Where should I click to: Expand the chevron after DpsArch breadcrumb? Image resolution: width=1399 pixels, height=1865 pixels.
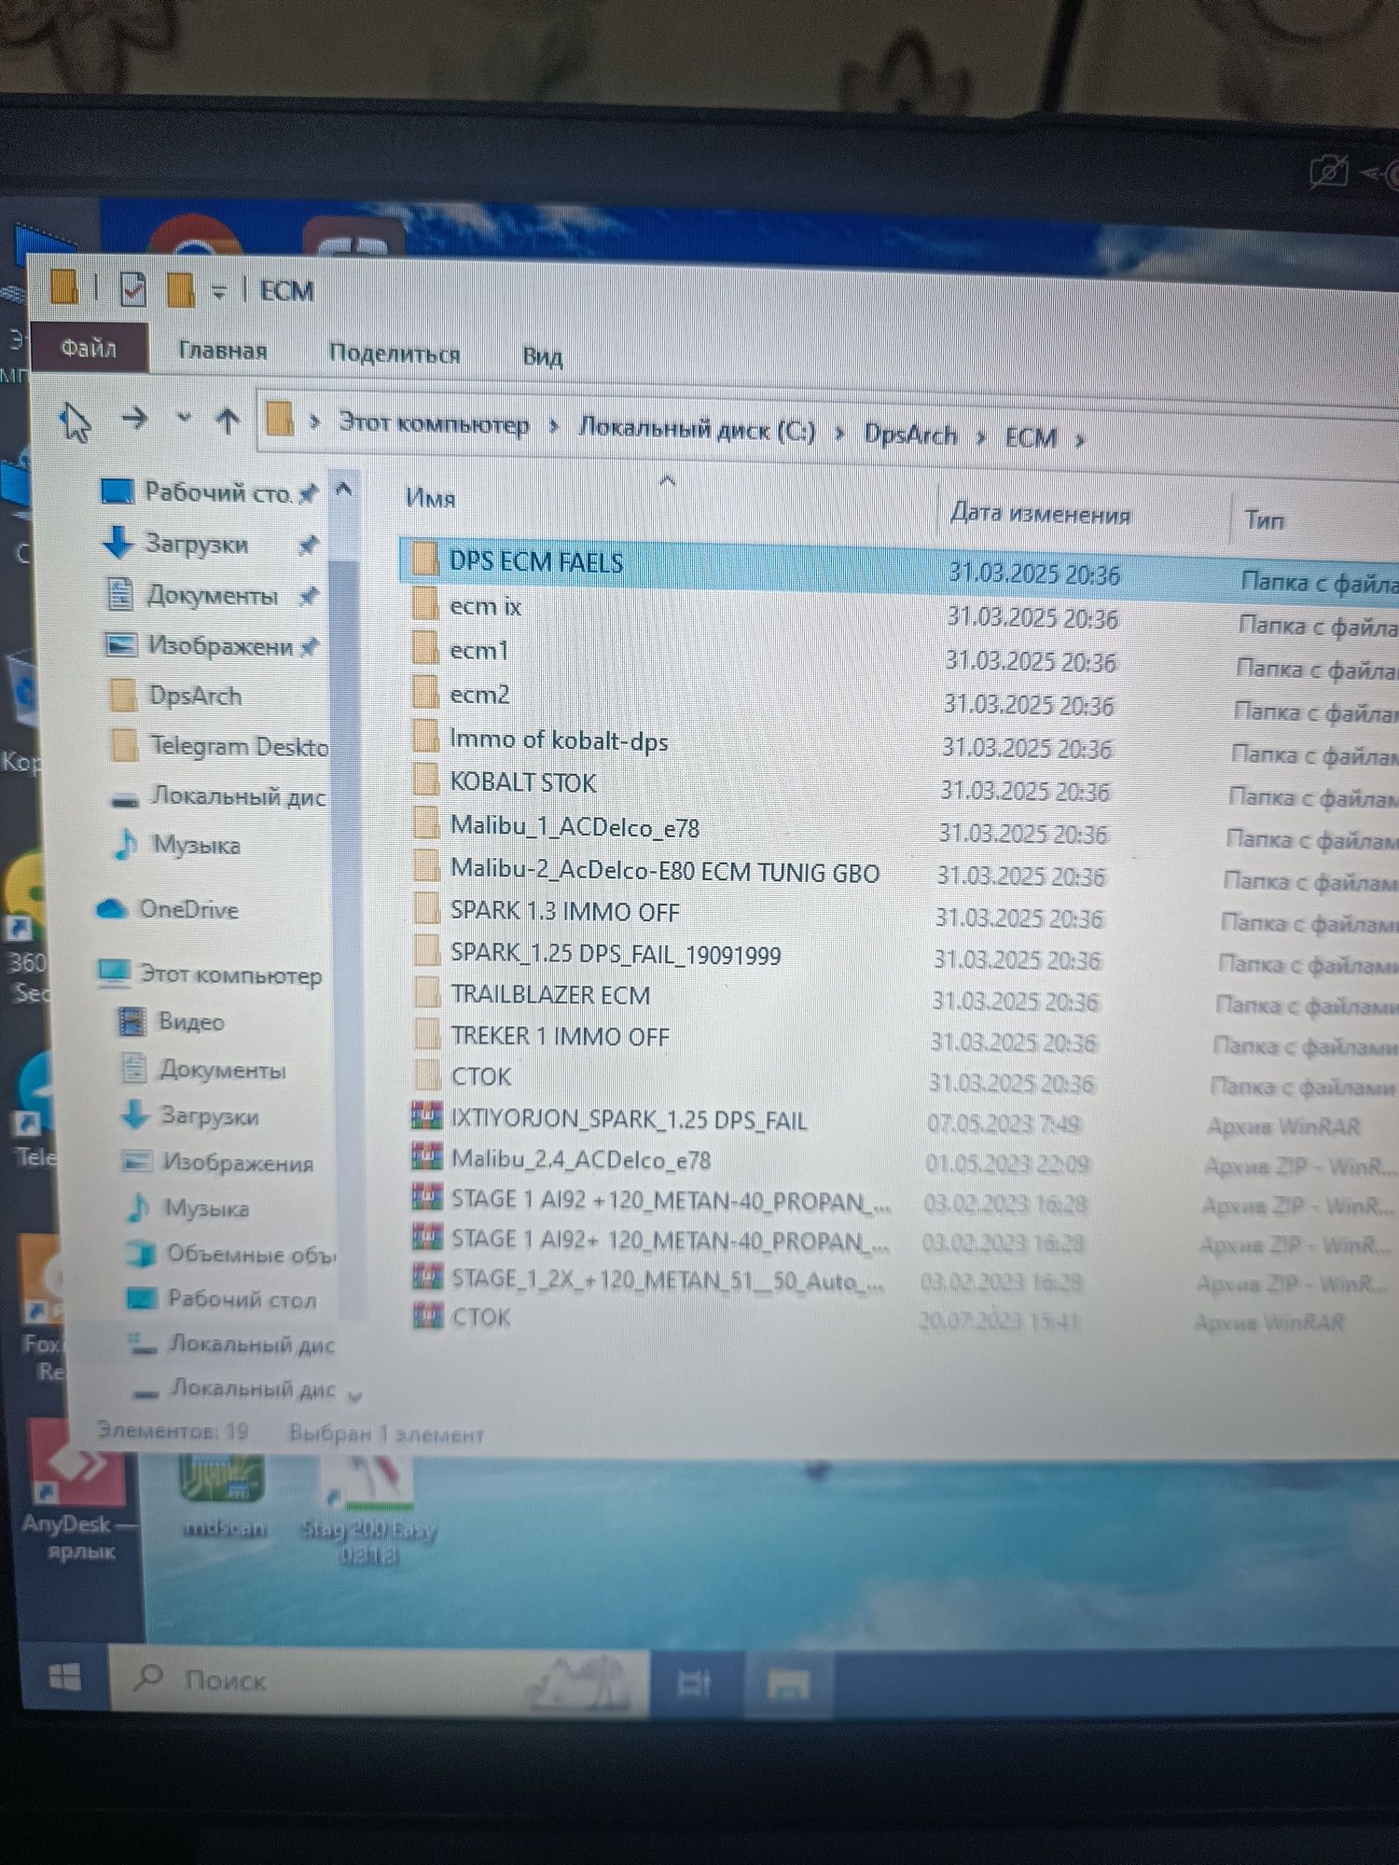[x=981, y=437]
